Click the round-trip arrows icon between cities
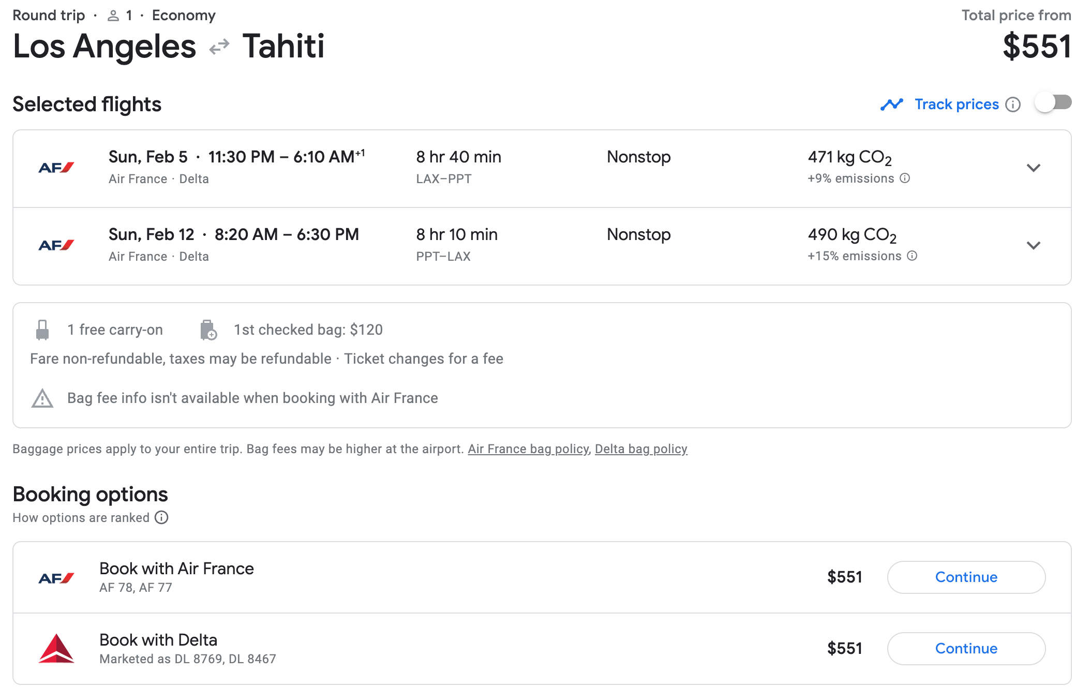 tap(219, 47)
